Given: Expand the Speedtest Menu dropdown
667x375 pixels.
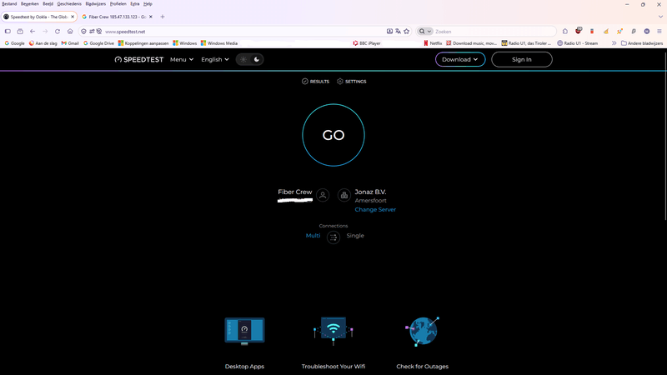Looking at the screenshot, I should [x=182, y=59].
